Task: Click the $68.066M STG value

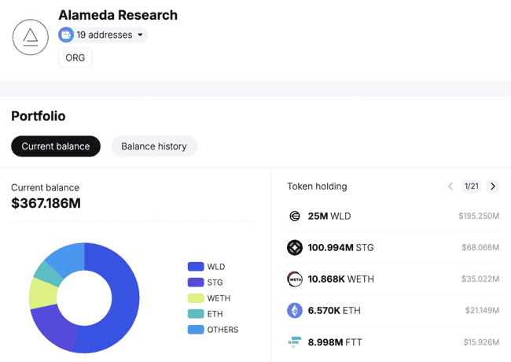Action: tap(480, 248)
